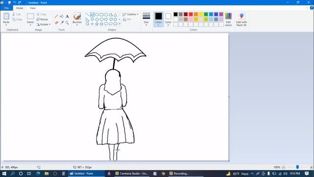Pick the red color swatch
This screenshot has width=314, height=177.
(191, 14)
